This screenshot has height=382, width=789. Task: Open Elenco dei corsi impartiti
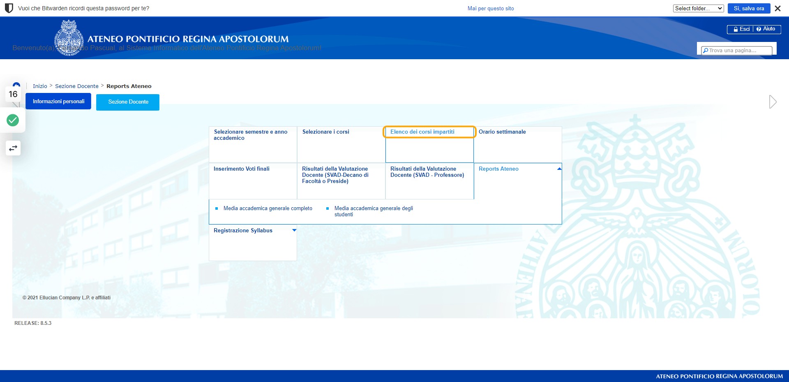[429, 144]
